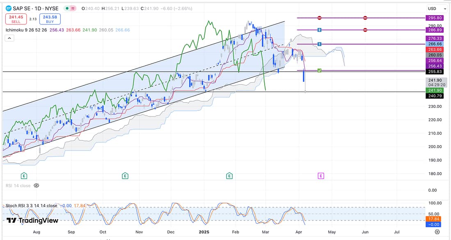
Task: Click the red stop marker on the 286.89 line
Action: 365,30
